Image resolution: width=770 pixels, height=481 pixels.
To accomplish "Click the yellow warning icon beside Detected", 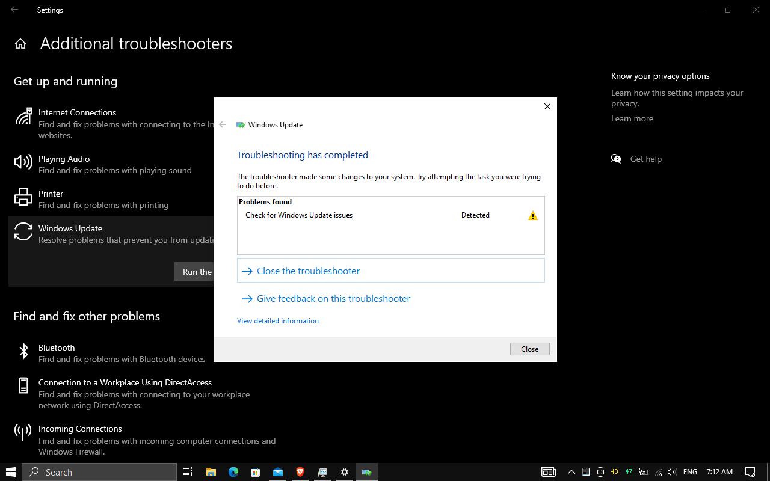I will point(533,215).
